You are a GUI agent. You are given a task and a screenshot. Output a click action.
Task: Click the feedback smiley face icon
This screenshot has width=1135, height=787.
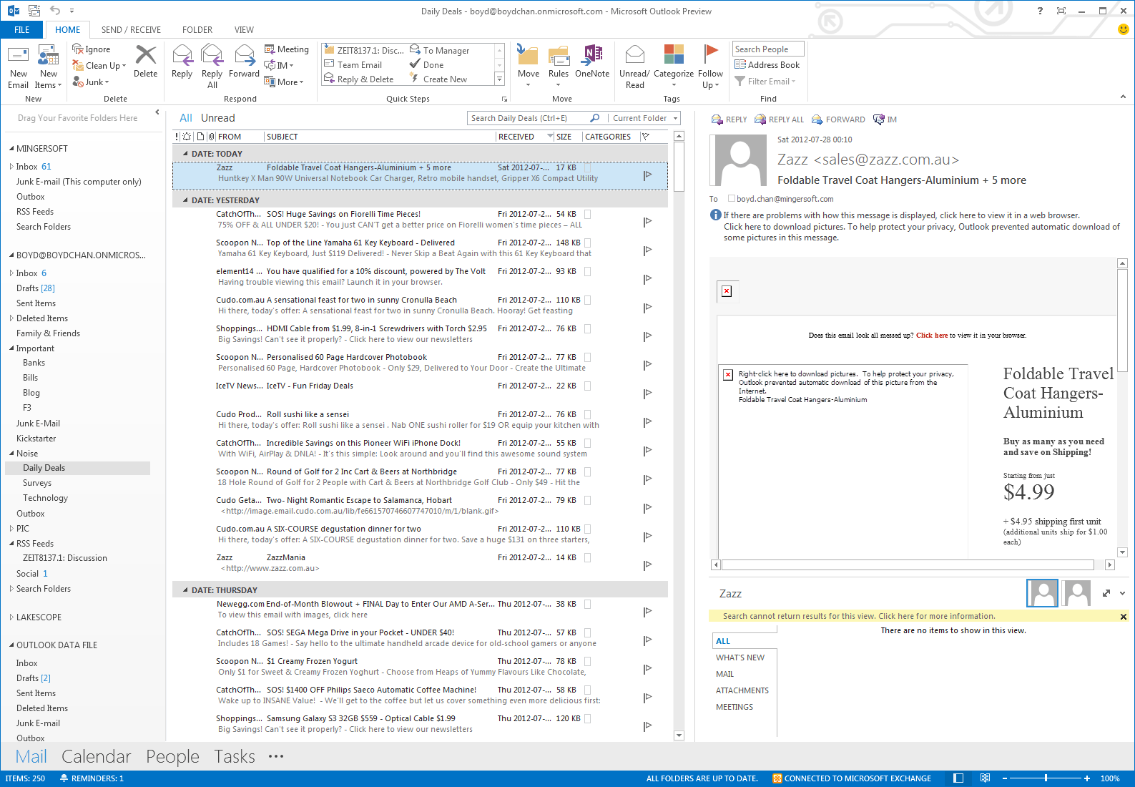point(1123,29)
